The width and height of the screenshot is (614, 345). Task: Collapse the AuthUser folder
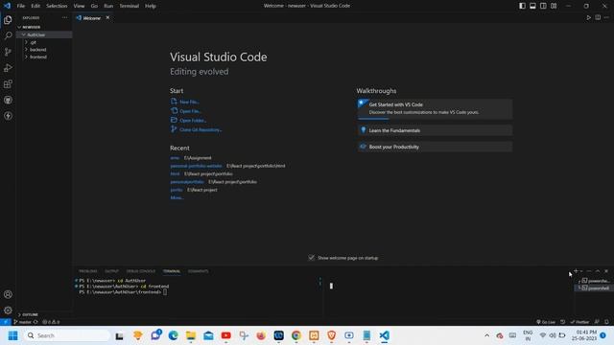(x=44, y=34)
